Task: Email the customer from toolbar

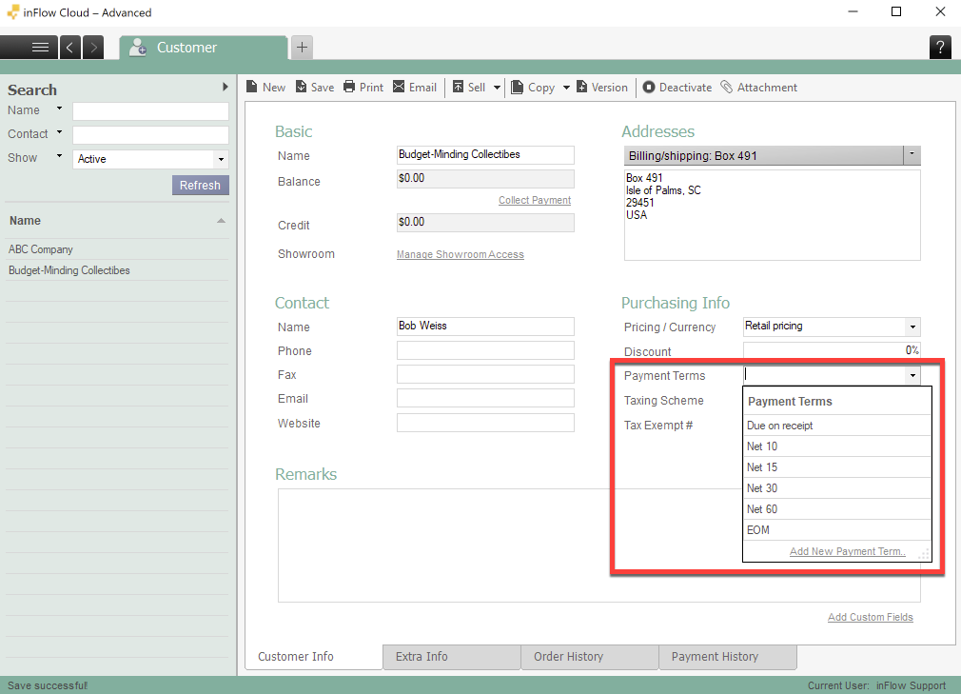Action: pos(415,87)
